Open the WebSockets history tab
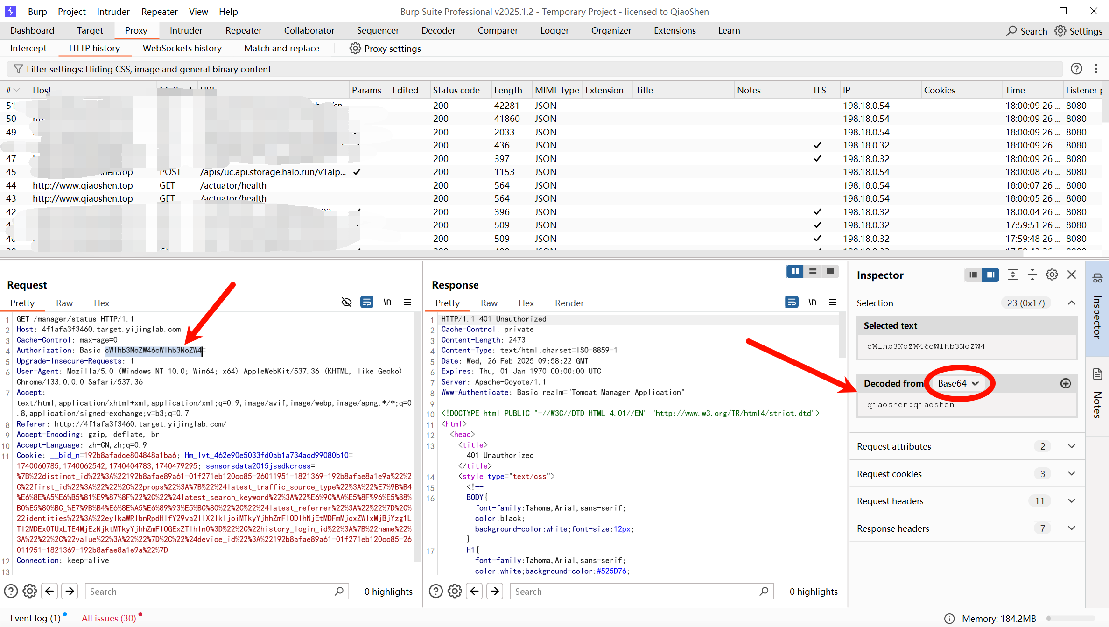1109x627 pixels. click(x=182, y=48)
